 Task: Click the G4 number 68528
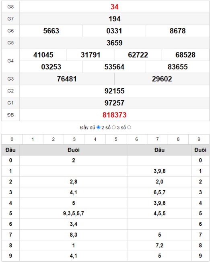[x=185, y=55]
